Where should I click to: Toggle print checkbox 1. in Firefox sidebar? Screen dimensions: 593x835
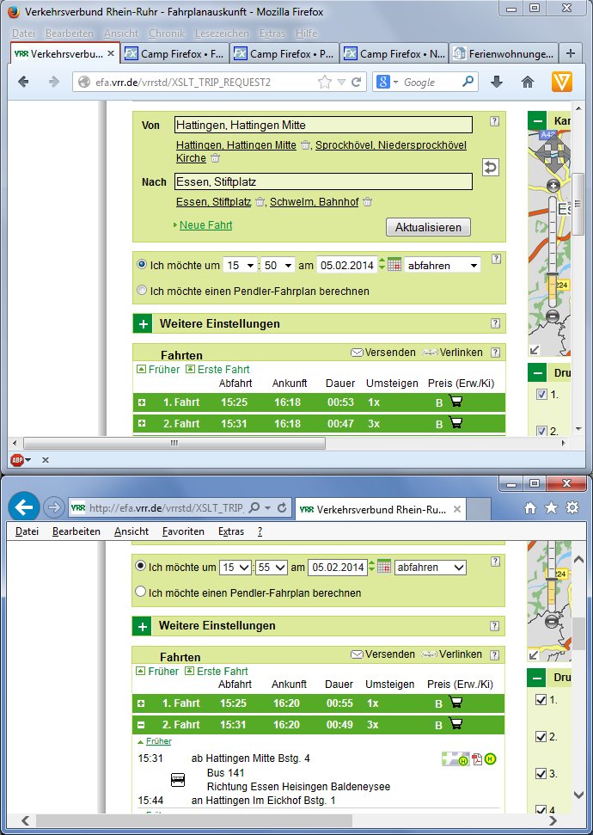click(542, 394)
